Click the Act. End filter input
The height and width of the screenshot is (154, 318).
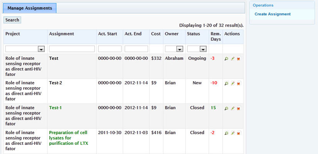click(x=136, y=49)
